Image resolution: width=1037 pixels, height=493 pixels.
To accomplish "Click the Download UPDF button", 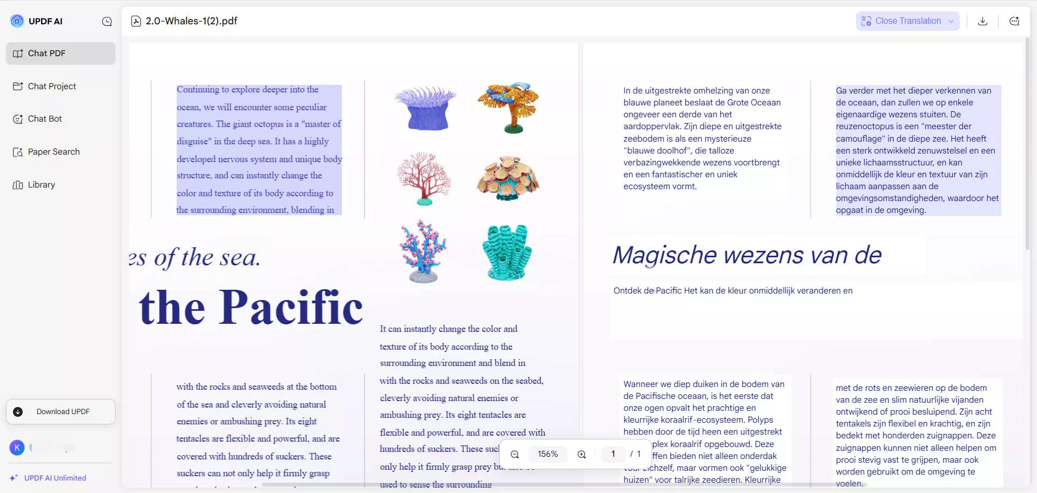I will [60, 412].
